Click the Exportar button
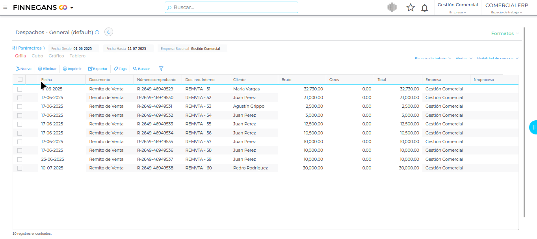The image size is (537, 239). click(x=97, y=68)
